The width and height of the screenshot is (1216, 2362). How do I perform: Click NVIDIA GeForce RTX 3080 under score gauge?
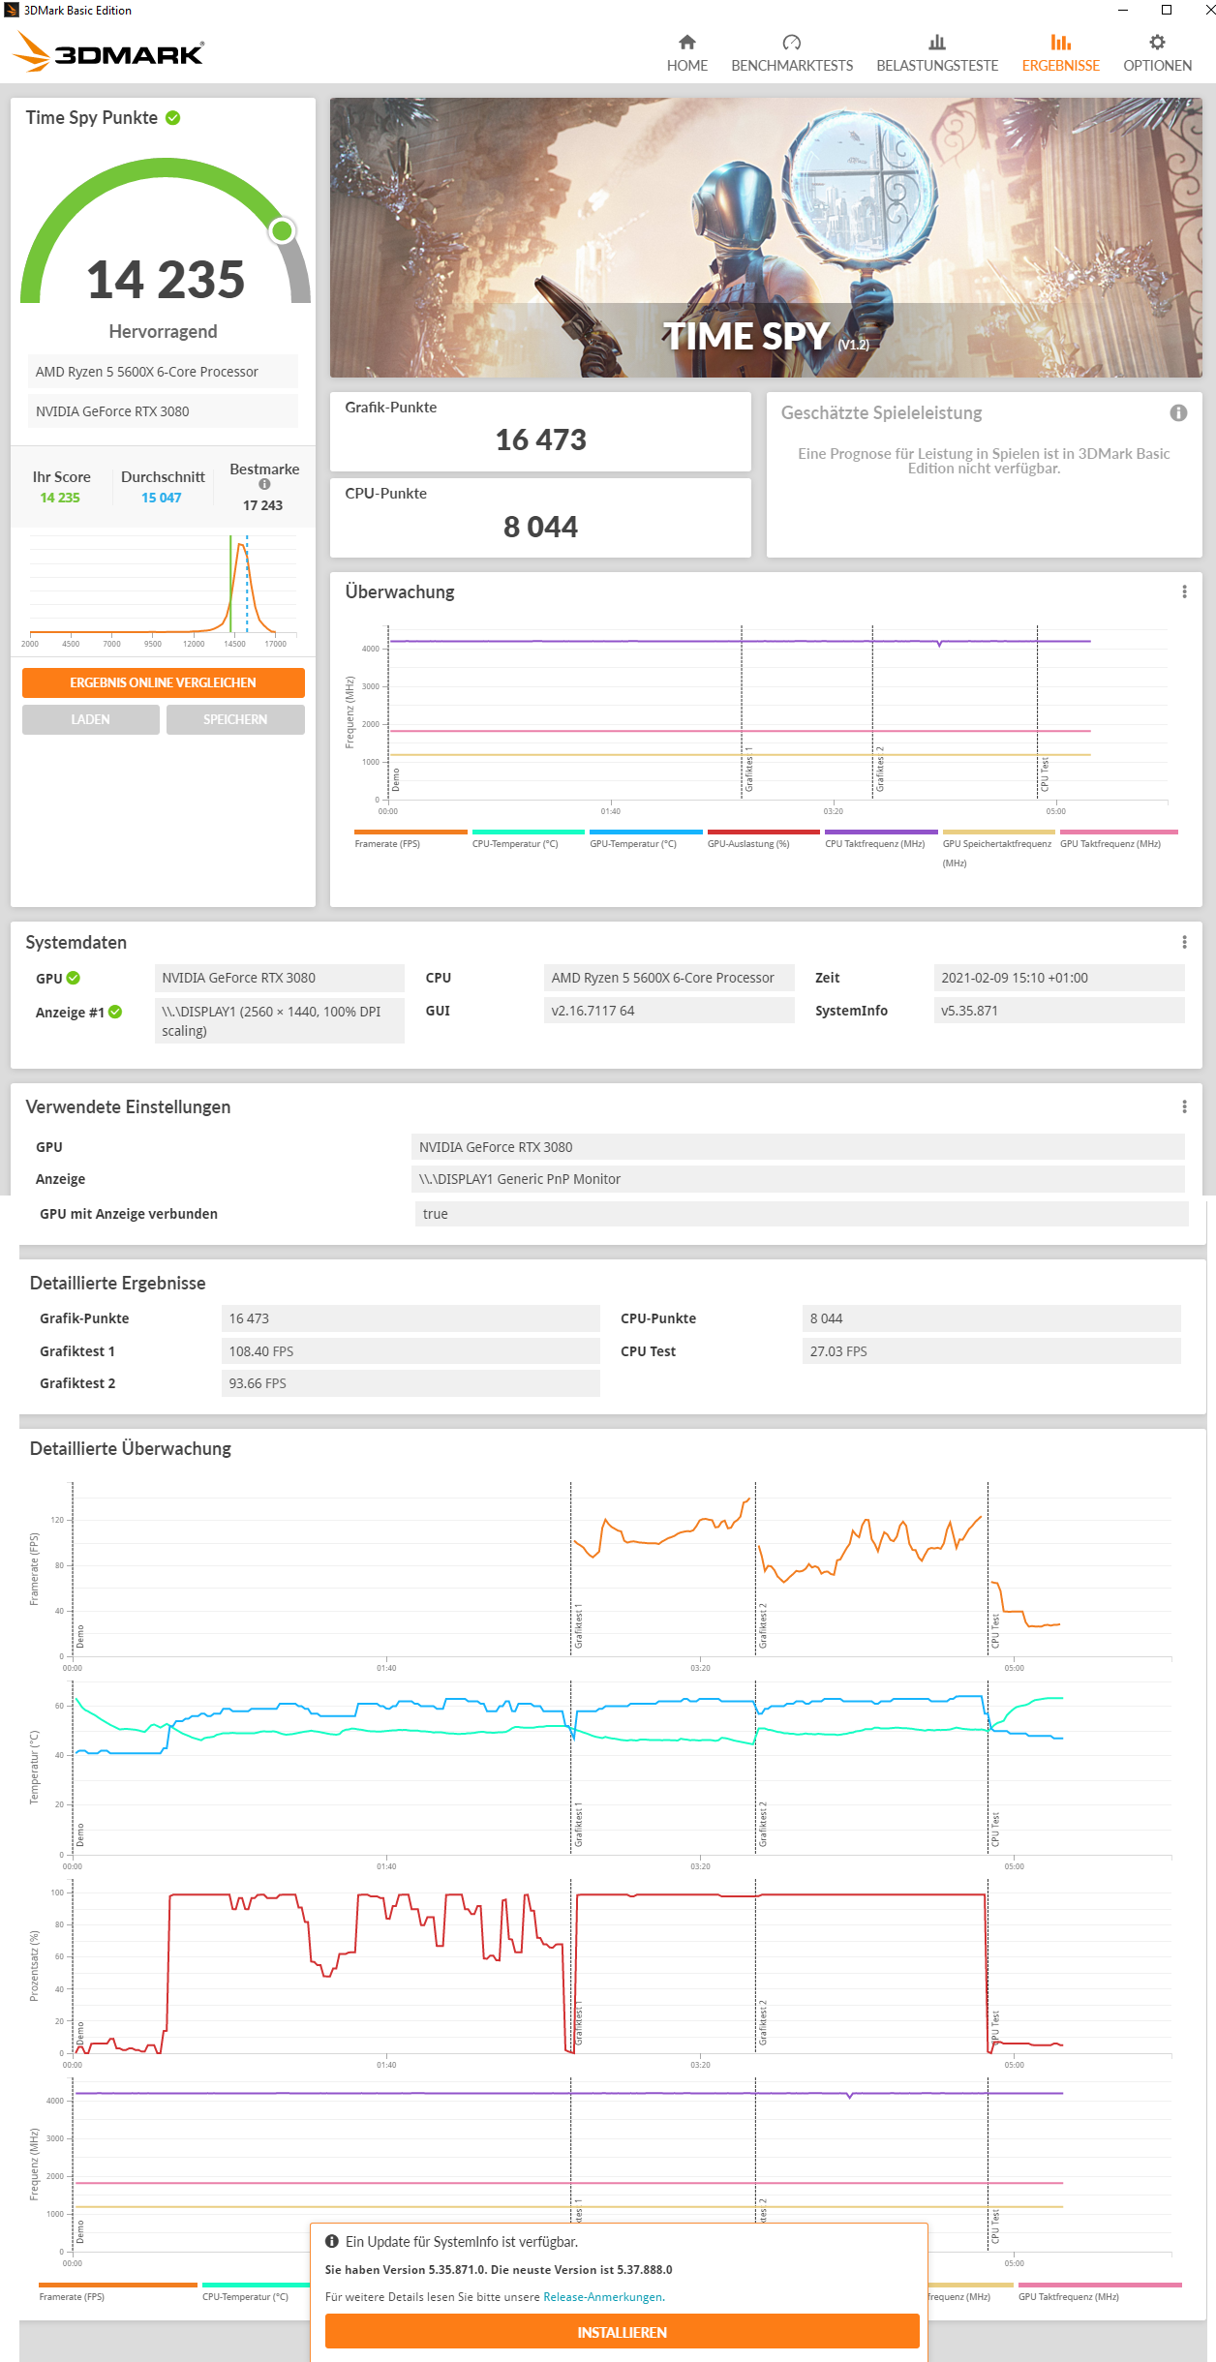coord(163,411)
